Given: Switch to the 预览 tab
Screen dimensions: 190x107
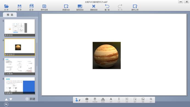Looking at the screenshot, I should click(10, 15).
